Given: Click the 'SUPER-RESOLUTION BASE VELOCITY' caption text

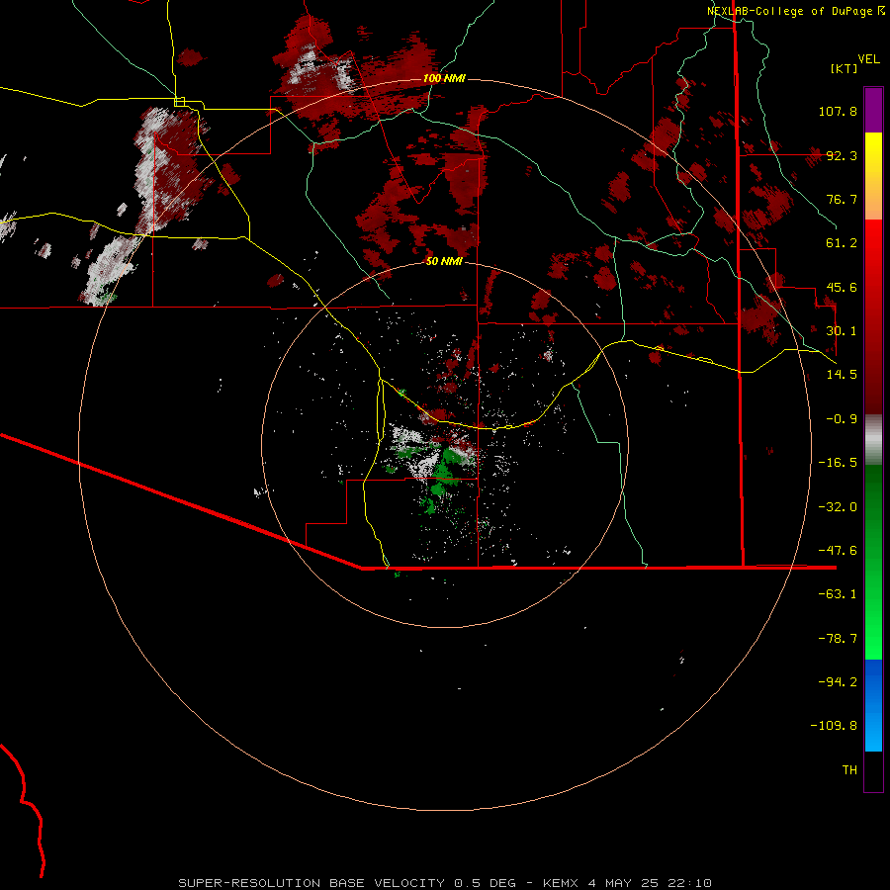Looking at the screenshot, I should 311,883.
